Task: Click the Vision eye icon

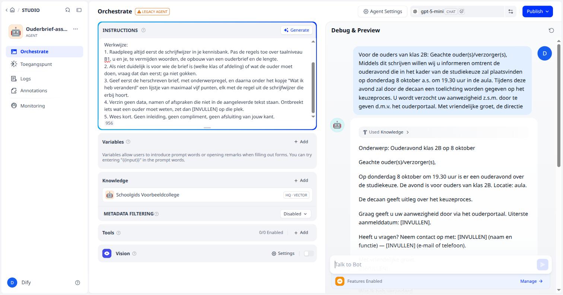Action: (x=107, y=253)
